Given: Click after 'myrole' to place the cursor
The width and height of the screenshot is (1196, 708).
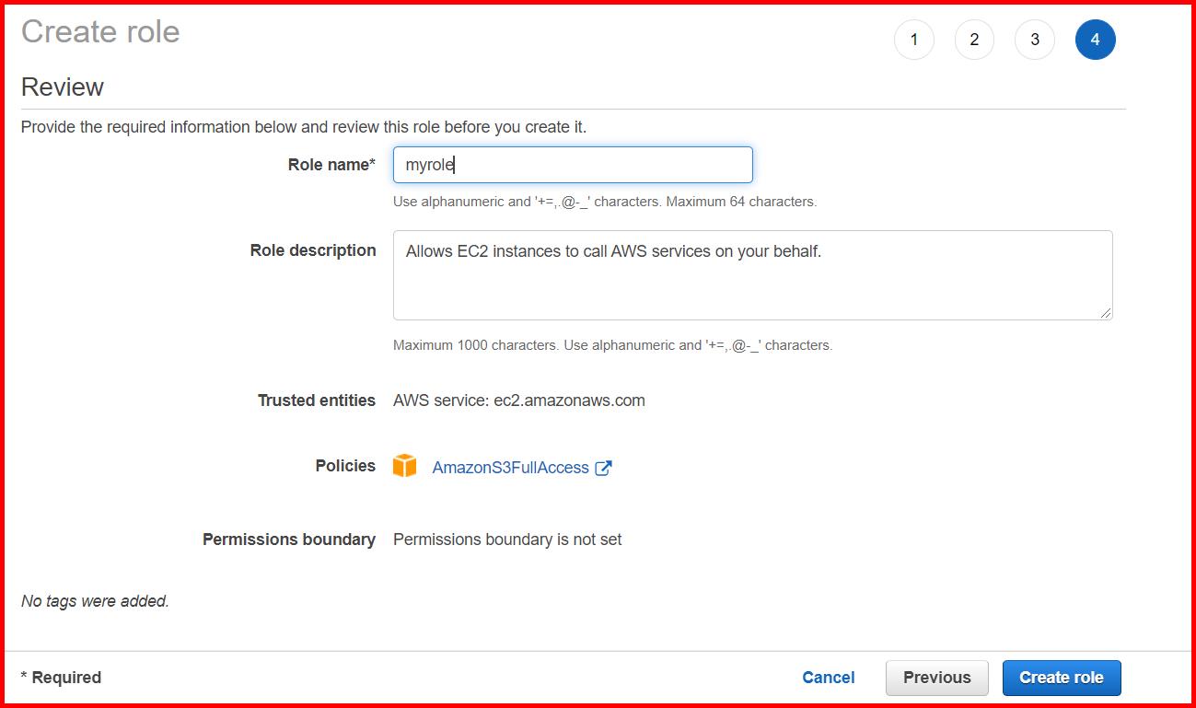Looking at the screenshot, I should (454, 164).
